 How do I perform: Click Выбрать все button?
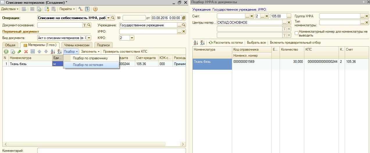click(256, 43)
